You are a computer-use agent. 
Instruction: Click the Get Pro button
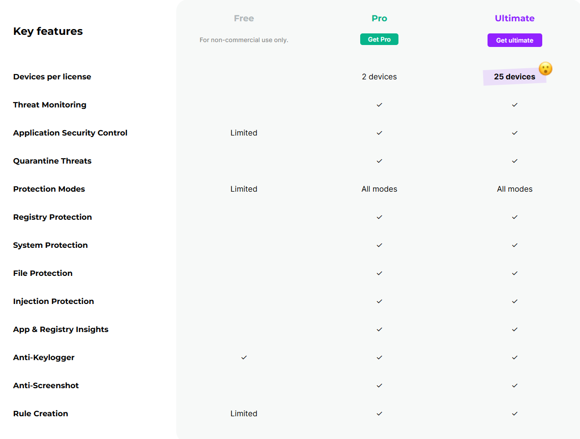coord(379,39)
